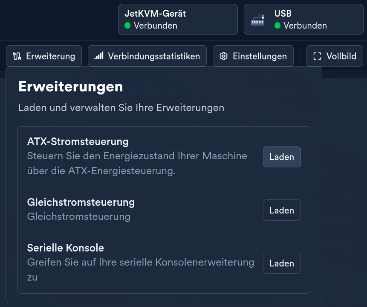Click the Vollbild fullscreen icon
This screenshot has width=367, height=307.
(x=318, y=56)
